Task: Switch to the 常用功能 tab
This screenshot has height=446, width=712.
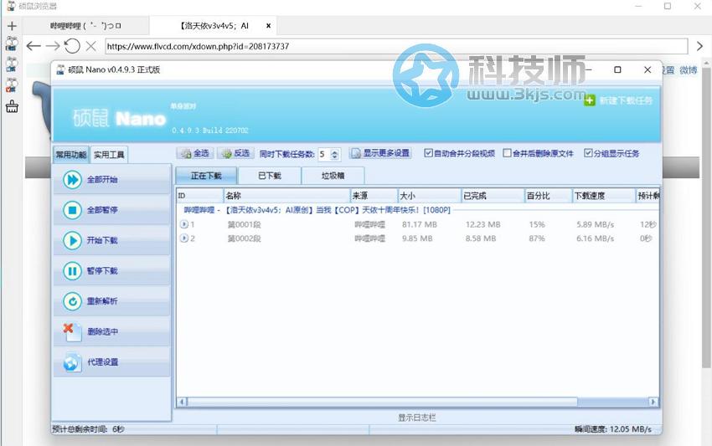Action: 71,155
